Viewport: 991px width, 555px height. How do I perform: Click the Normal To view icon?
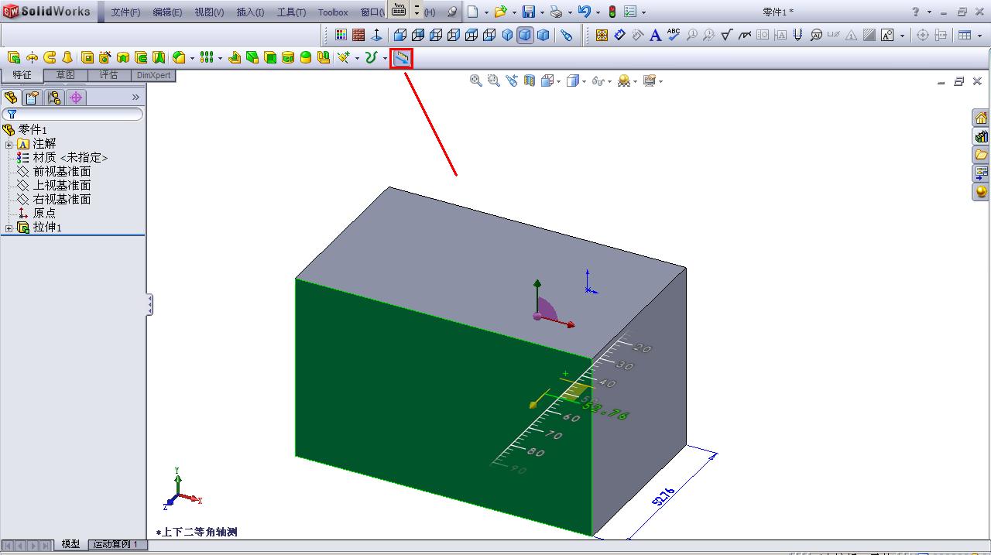(377, 35)
